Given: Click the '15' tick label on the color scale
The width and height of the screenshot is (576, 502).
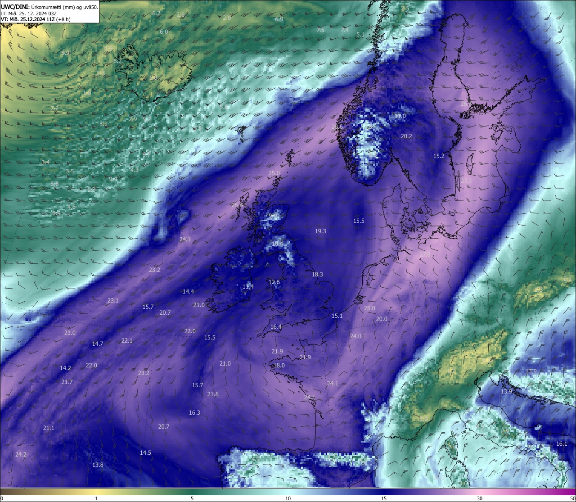Looking at the screenshot, I should pyautogui.click(x=384, y=498).
